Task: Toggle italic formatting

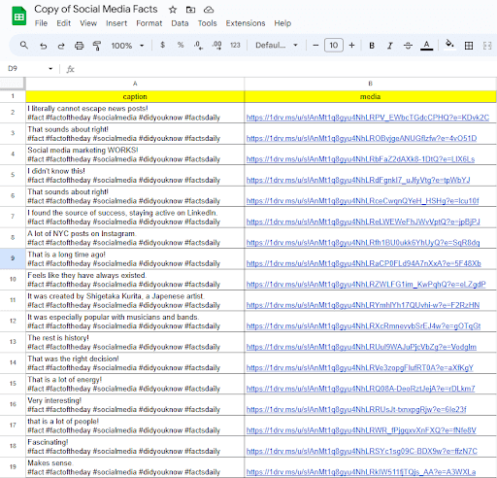Action: (x=390, y=46)
